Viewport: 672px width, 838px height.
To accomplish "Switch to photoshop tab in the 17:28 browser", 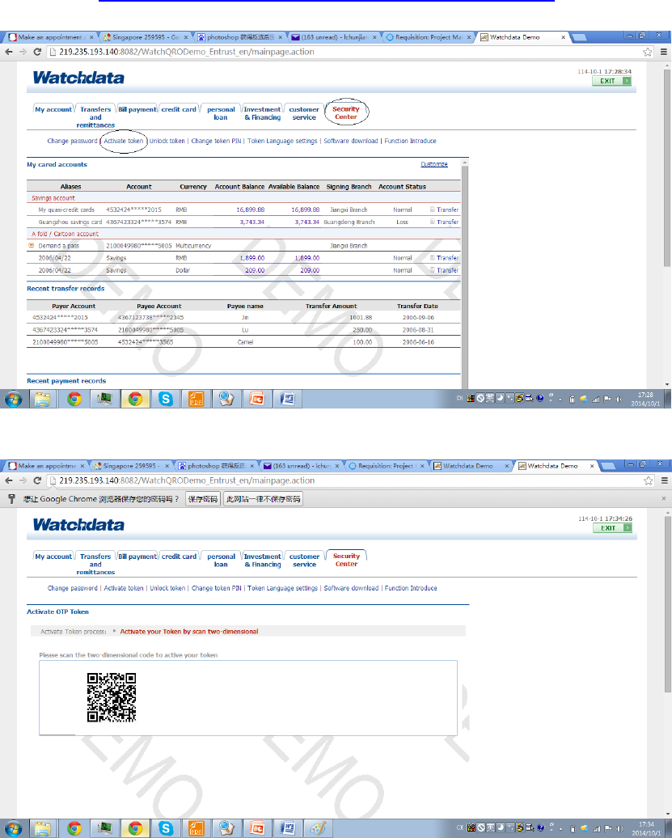I will coord(240,37).
